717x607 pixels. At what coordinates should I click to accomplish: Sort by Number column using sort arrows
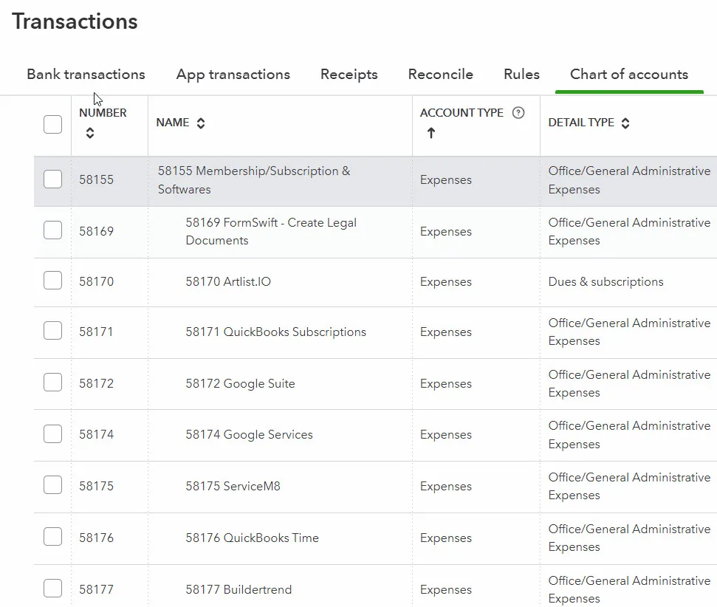point(90,134)
